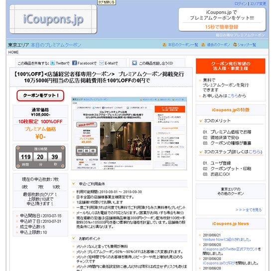This screenshot has height=271, width=274.
Task: Click the speech bubble discussion icon
Action: [135, 63]
